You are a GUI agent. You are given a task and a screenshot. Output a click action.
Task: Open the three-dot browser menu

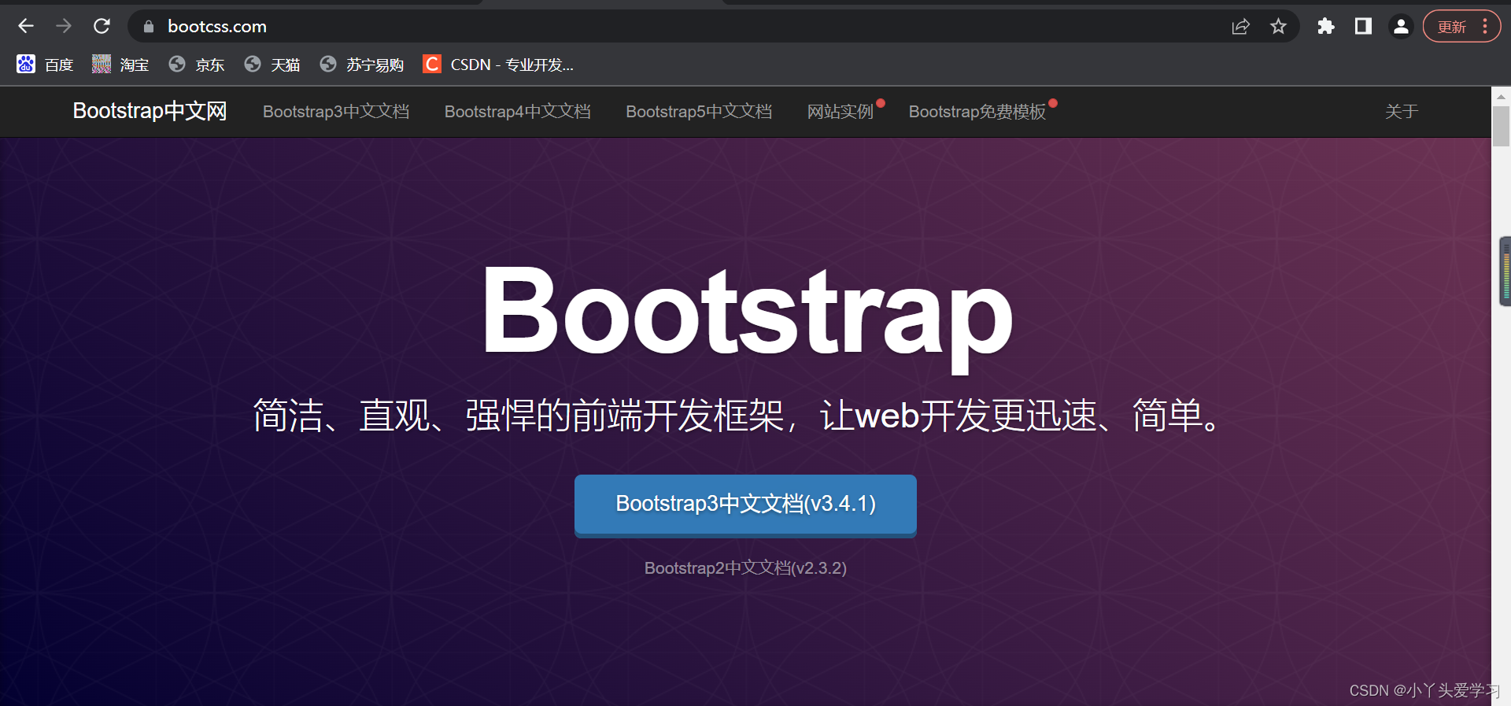tap(1485, 27)
